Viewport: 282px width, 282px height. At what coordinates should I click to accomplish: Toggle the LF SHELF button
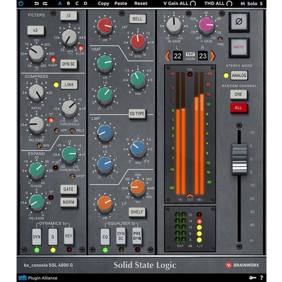pyautogui.click(x=137, y=212)
